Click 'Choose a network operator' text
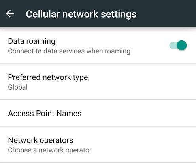This screenshot has height=165, width=196. point(50,150)
